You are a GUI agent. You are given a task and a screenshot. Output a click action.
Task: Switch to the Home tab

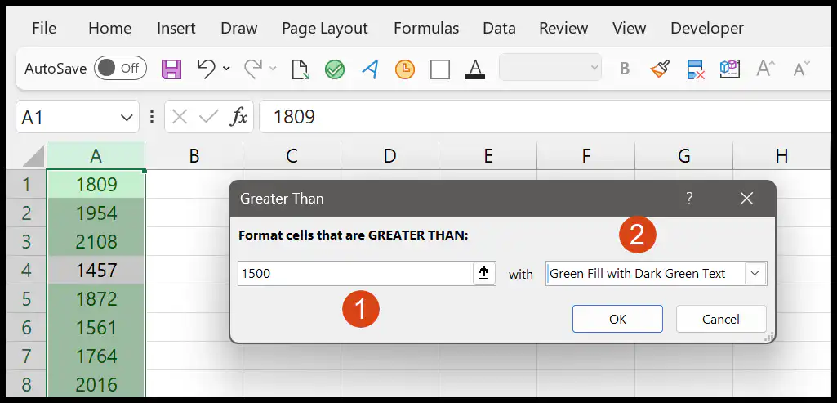110,28
